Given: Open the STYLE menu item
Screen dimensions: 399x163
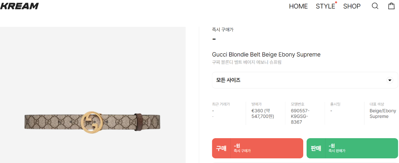Looking at the screenshot, I should coord(325,6).
